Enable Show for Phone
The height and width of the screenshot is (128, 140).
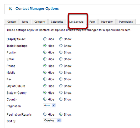[x=61, y=66]
